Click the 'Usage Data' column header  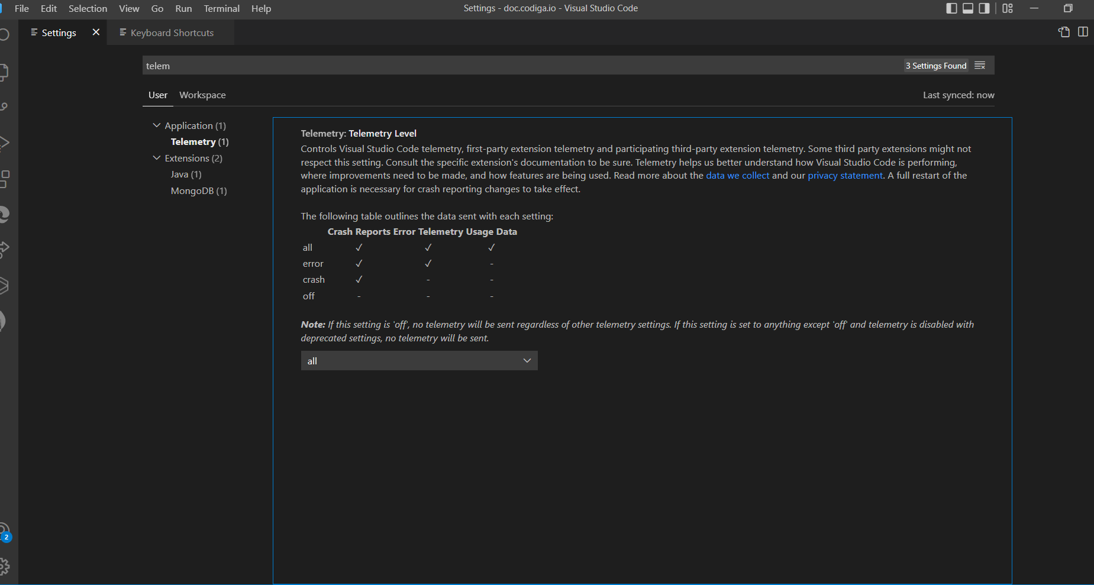pos(491,232)
